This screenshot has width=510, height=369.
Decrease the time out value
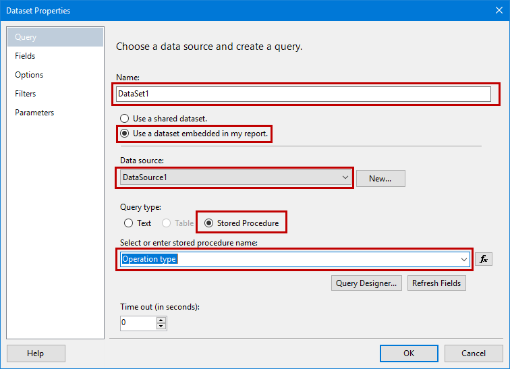coord(161,327)
